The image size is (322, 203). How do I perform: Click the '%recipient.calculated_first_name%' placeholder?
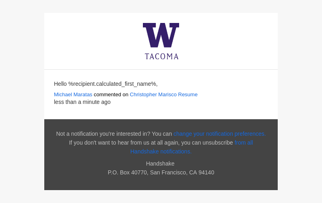[x=112, y=84]
